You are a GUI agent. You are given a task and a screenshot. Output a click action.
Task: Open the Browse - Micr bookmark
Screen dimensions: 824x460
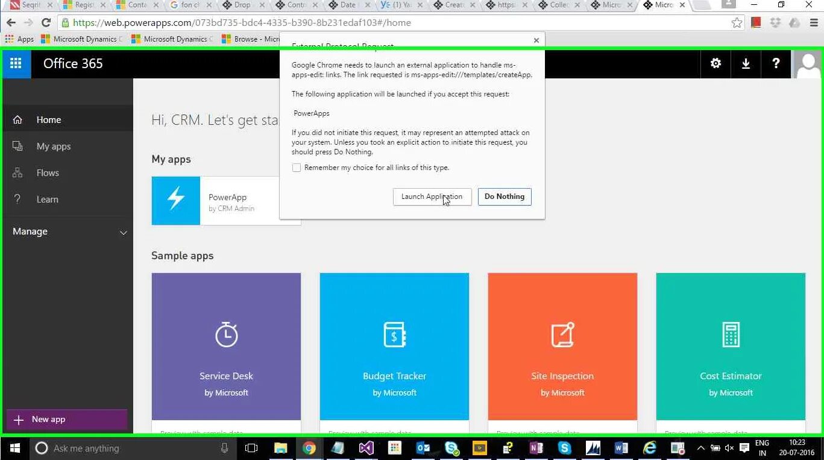click(250, 39)
